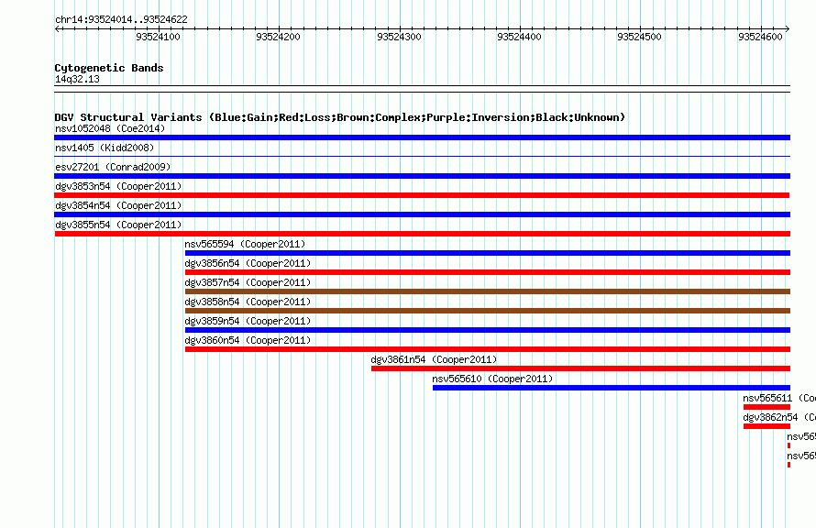Viewport: 816px width, 528px height.
Task: Click the 93524200 ruler position label
Action: click(279, 37)
